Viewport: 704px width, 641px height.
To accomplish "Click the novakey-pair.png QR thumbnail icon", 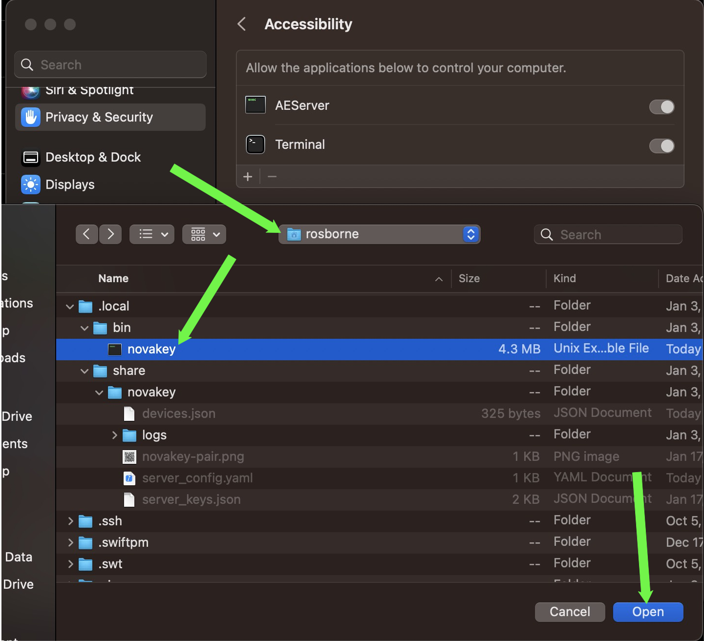I will (x=129, y=456).
